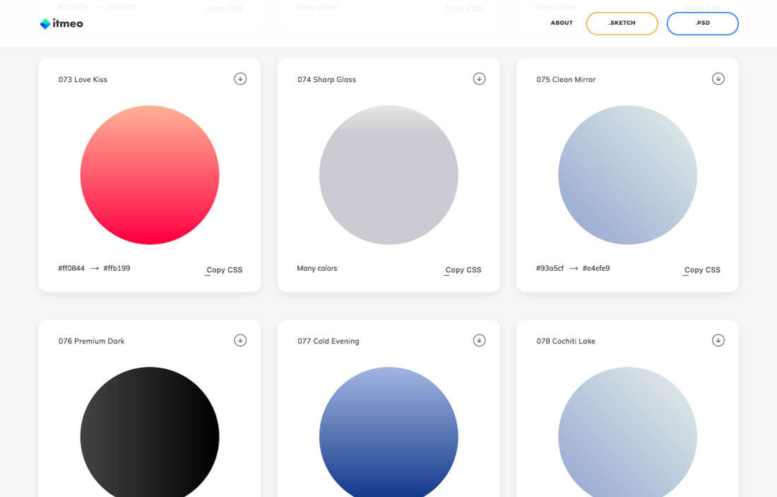Viewport: 777px width, 497px height.
Task: Select the Clean Mirror gradient circle
Action: pyautogui.click(x=627, y=175)
